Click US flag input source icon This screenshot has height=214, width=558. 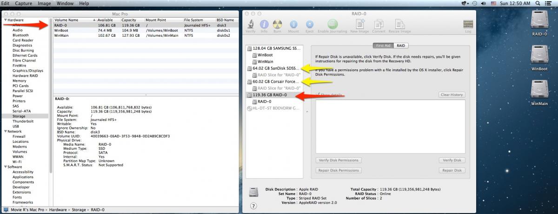[x=494, y=3]
